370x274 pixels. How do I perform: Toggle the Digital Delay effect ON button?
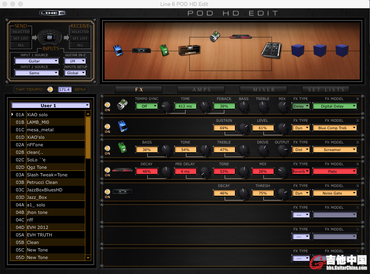point(107,105)
